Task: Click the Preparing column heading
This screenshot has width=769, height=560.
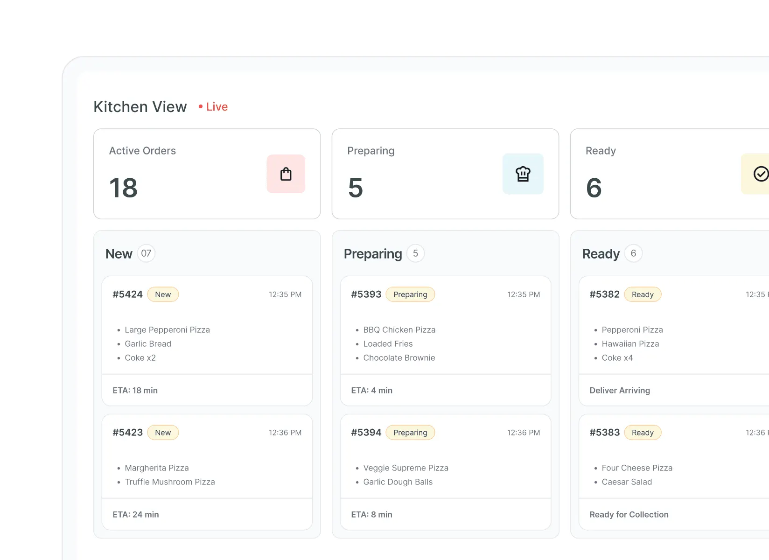Action: pyautogui.click(x=373, y=254)
